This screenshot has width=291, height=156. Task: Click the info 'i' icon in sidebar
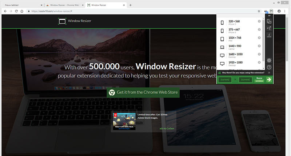point(269,35)
